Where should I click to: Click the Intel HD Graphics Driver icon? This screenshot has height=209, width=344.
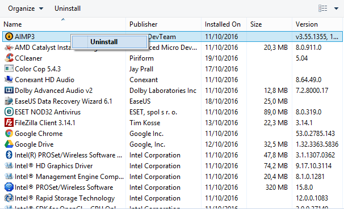[x=9, y=165]
